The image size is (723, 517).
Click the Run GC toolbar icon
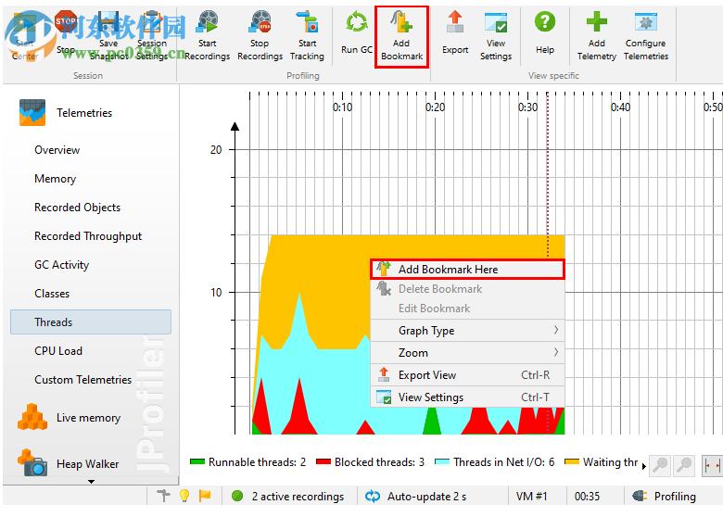coord(357,21)
